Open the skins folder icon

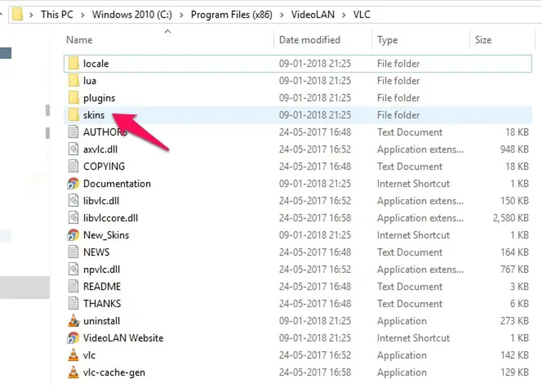[x=75, y=114]
